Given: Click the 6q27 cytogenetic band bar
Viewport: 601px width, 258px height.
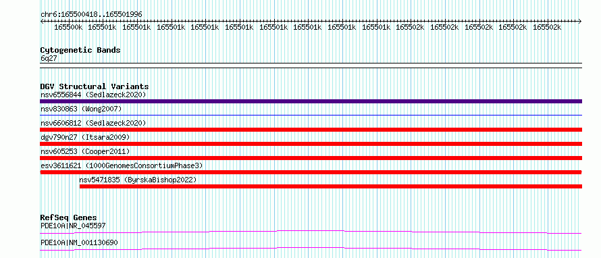Looking at the screenshot, I should coord(311,66).
